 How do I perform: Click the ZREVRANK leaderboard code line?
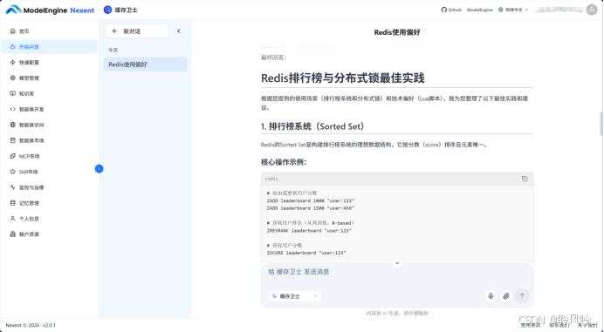[x=309, y=231]
